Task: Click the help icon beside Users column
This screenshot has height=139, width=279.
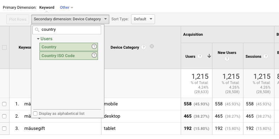Action: pos(200,56)
